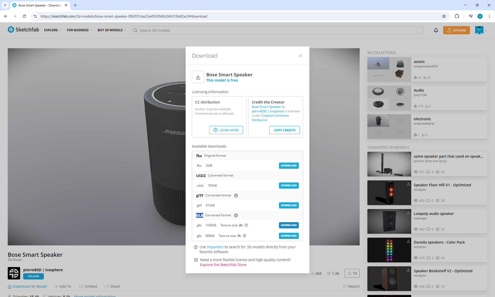This screenshot has width=495, height=297.
Task: Open the Buy 3D Models dropdown
Action: tap(112, 30)
